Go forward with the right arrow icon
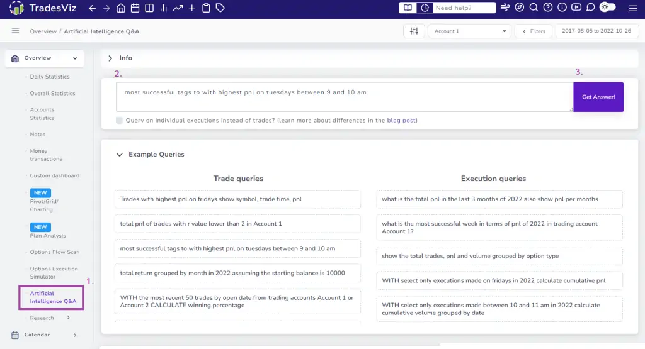The width and height of the screenshot is (645, 349). (x=106, y=8)
